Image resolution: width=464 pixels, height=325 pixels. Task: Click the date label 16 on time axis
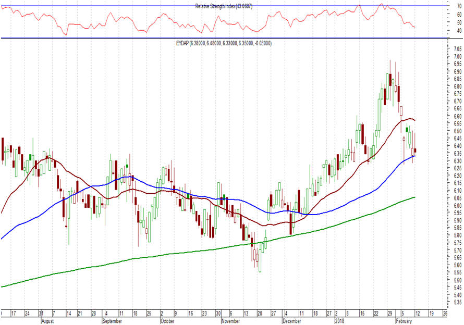(191, 313)
